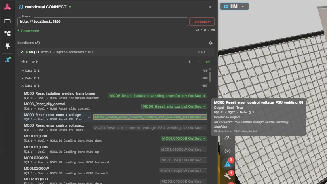Toggle MC02.01Q00B OutBool signal
Image resolution: width=327 pixels, height=184 pixels.
point(184,182)
